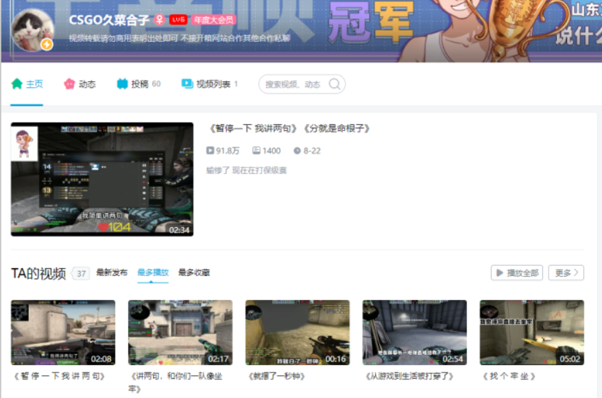Sort videos by 最多播放
This screenshot has height=398, width=602.
[x=153, y=272]
